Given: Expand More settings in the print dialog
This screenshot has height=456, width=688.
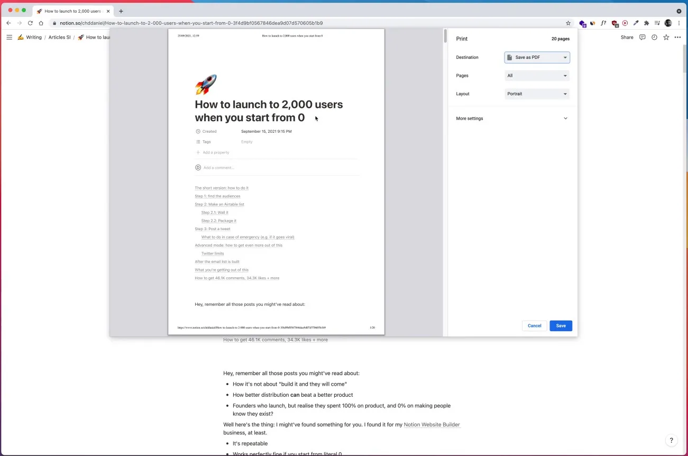Looking at the screenshot, I should 511,118.
